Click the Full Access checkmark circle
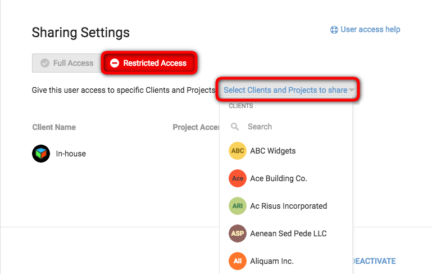This screenshot has height=274, width=432. click(45, 63)
